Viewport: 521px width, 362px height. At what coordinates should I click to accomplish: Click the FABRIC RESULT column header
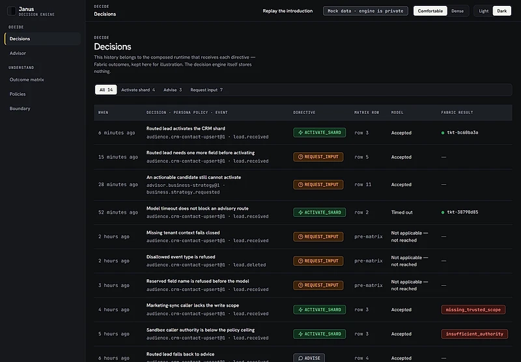(457, 113)
